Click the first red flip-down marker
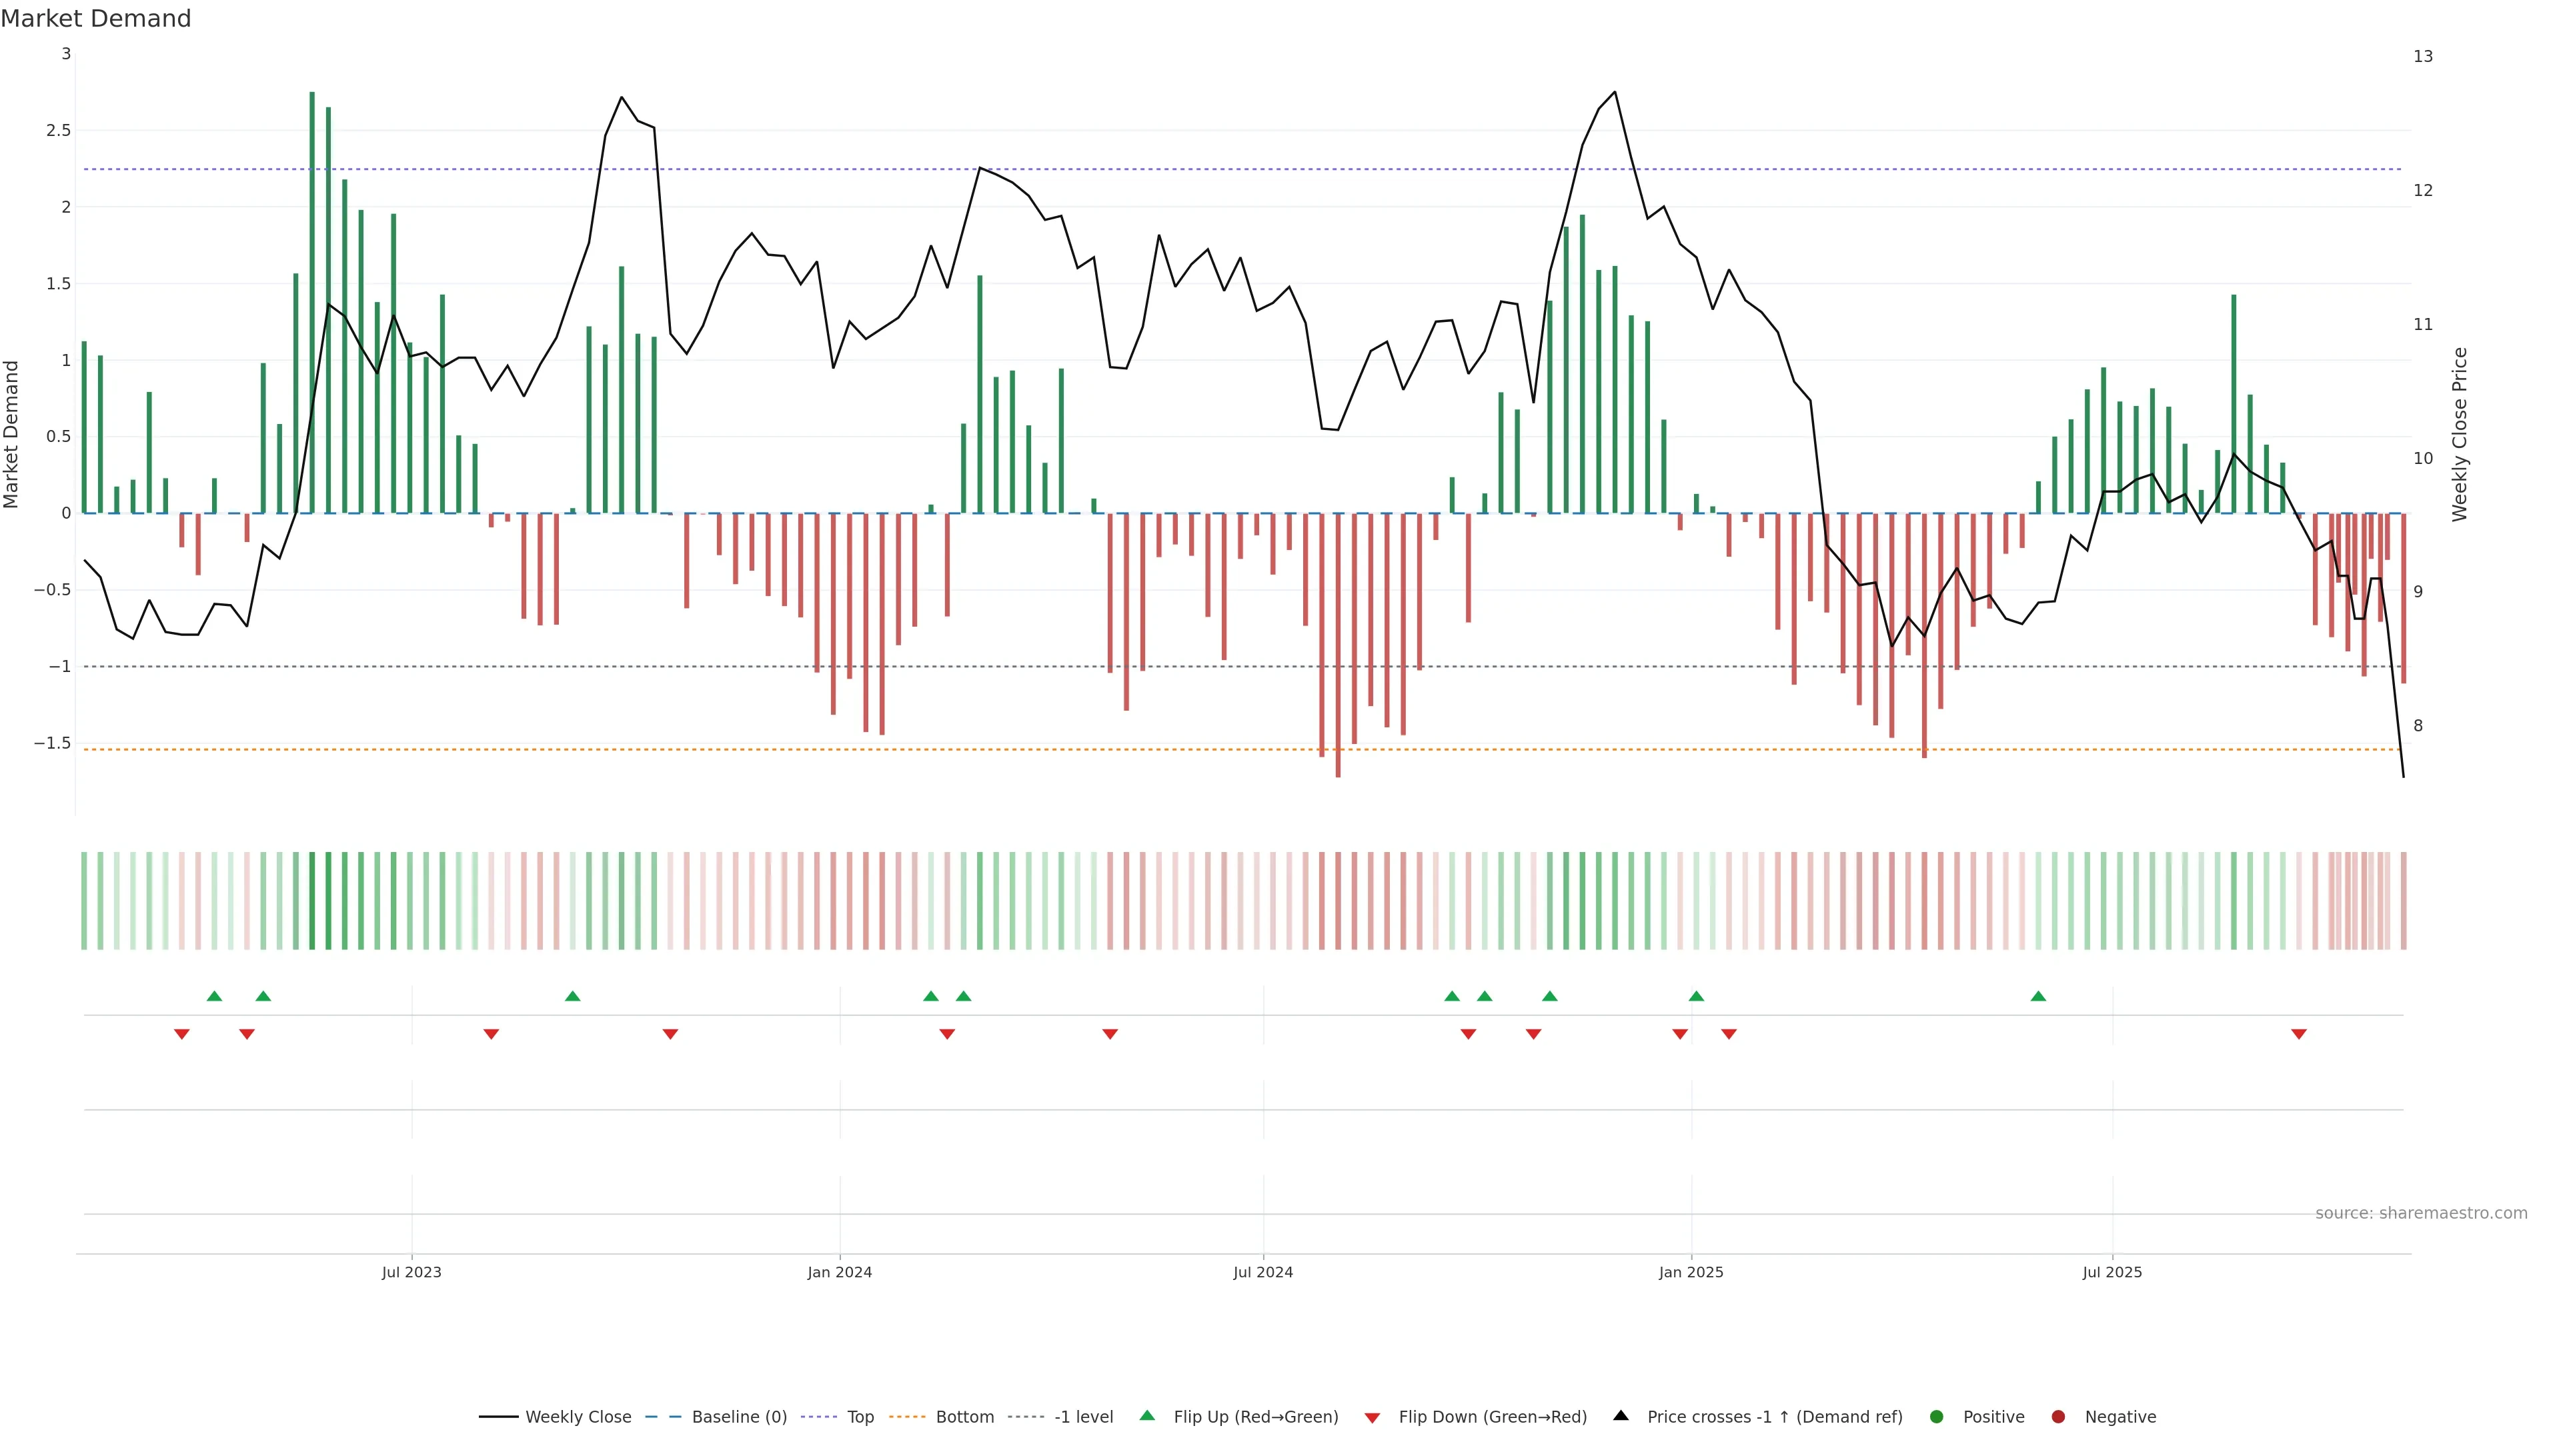Screen dimensions: 2561x1440 point(182,1035)
